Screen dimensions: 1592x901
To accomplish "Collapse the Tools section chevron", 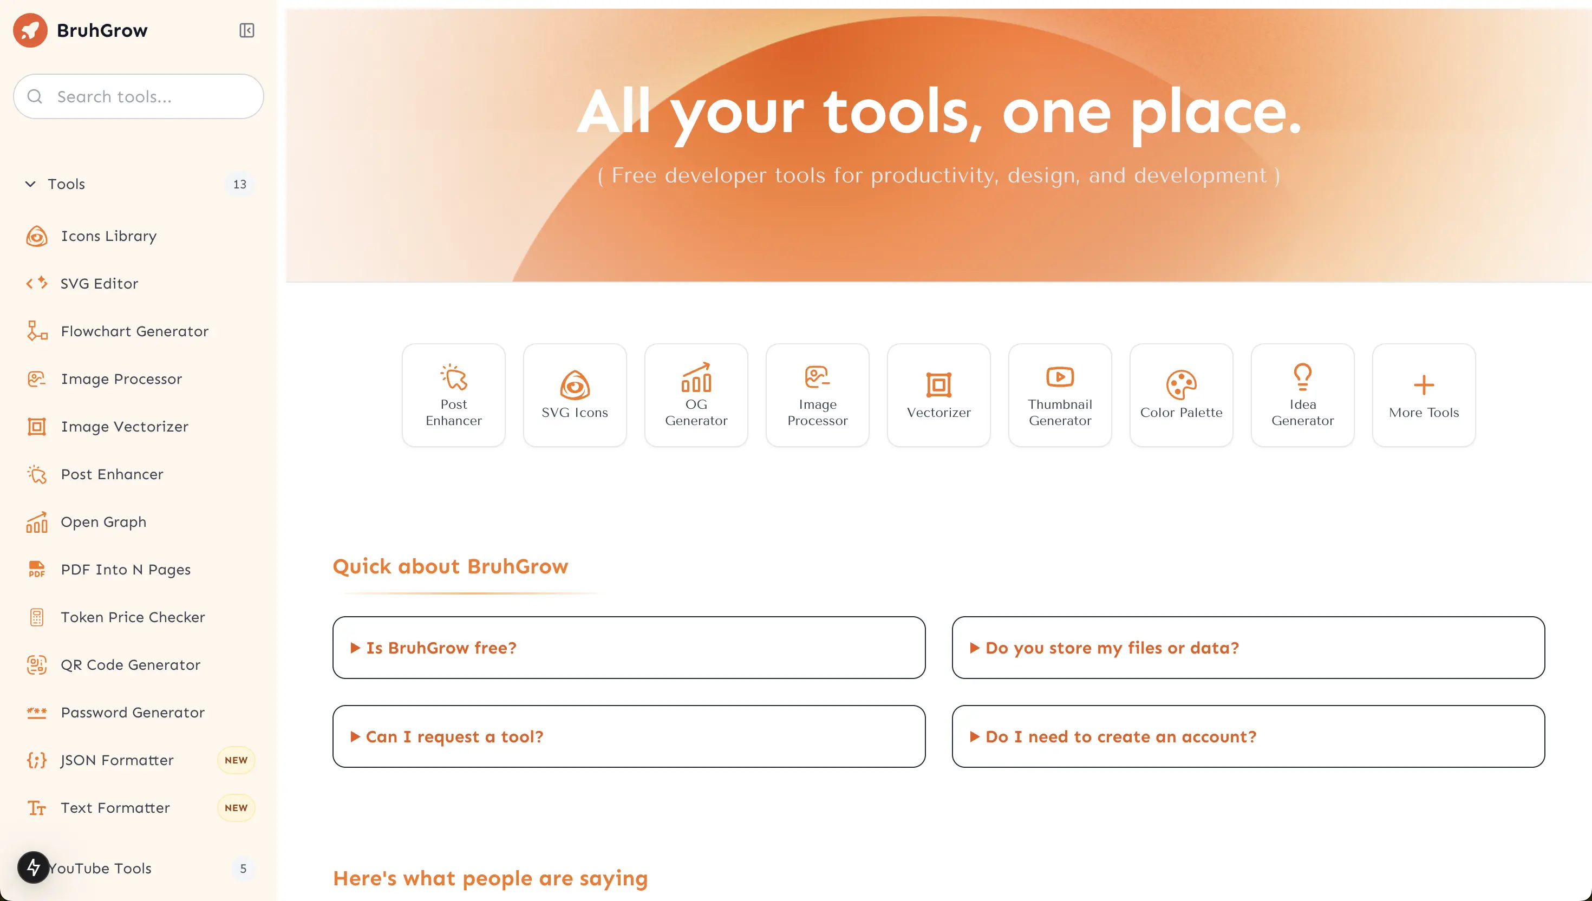I will click(x=30, y=184).
